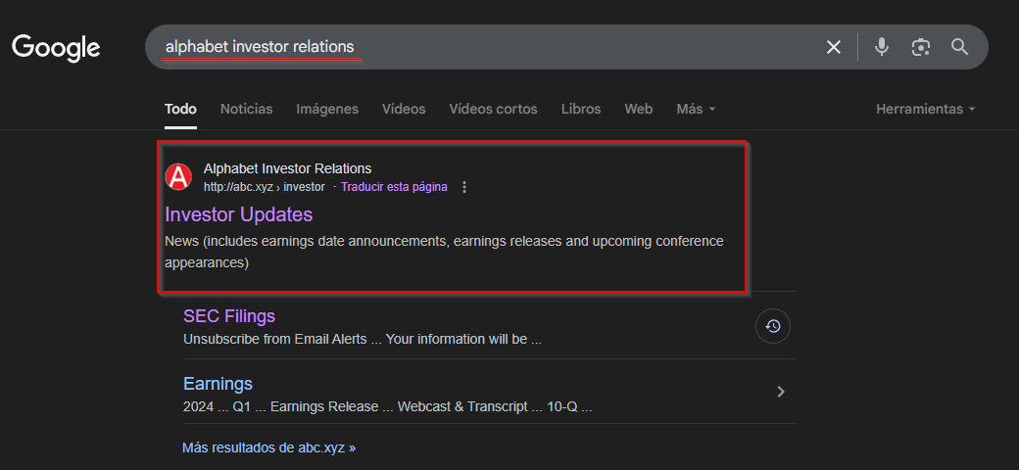Image resolution: width=1019 pixels, height=470 pixels.
Task: Expand the Earnings result chevron
Action: 781,392
